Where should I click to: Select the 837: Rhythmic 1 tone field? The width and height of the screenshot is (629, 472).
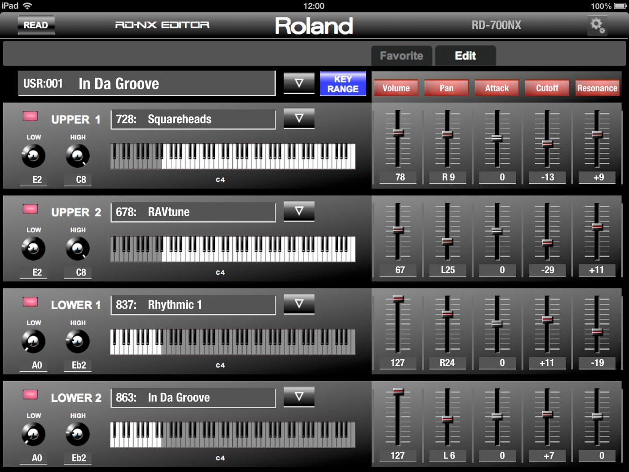pyautogui.click(x=193, y=305)
